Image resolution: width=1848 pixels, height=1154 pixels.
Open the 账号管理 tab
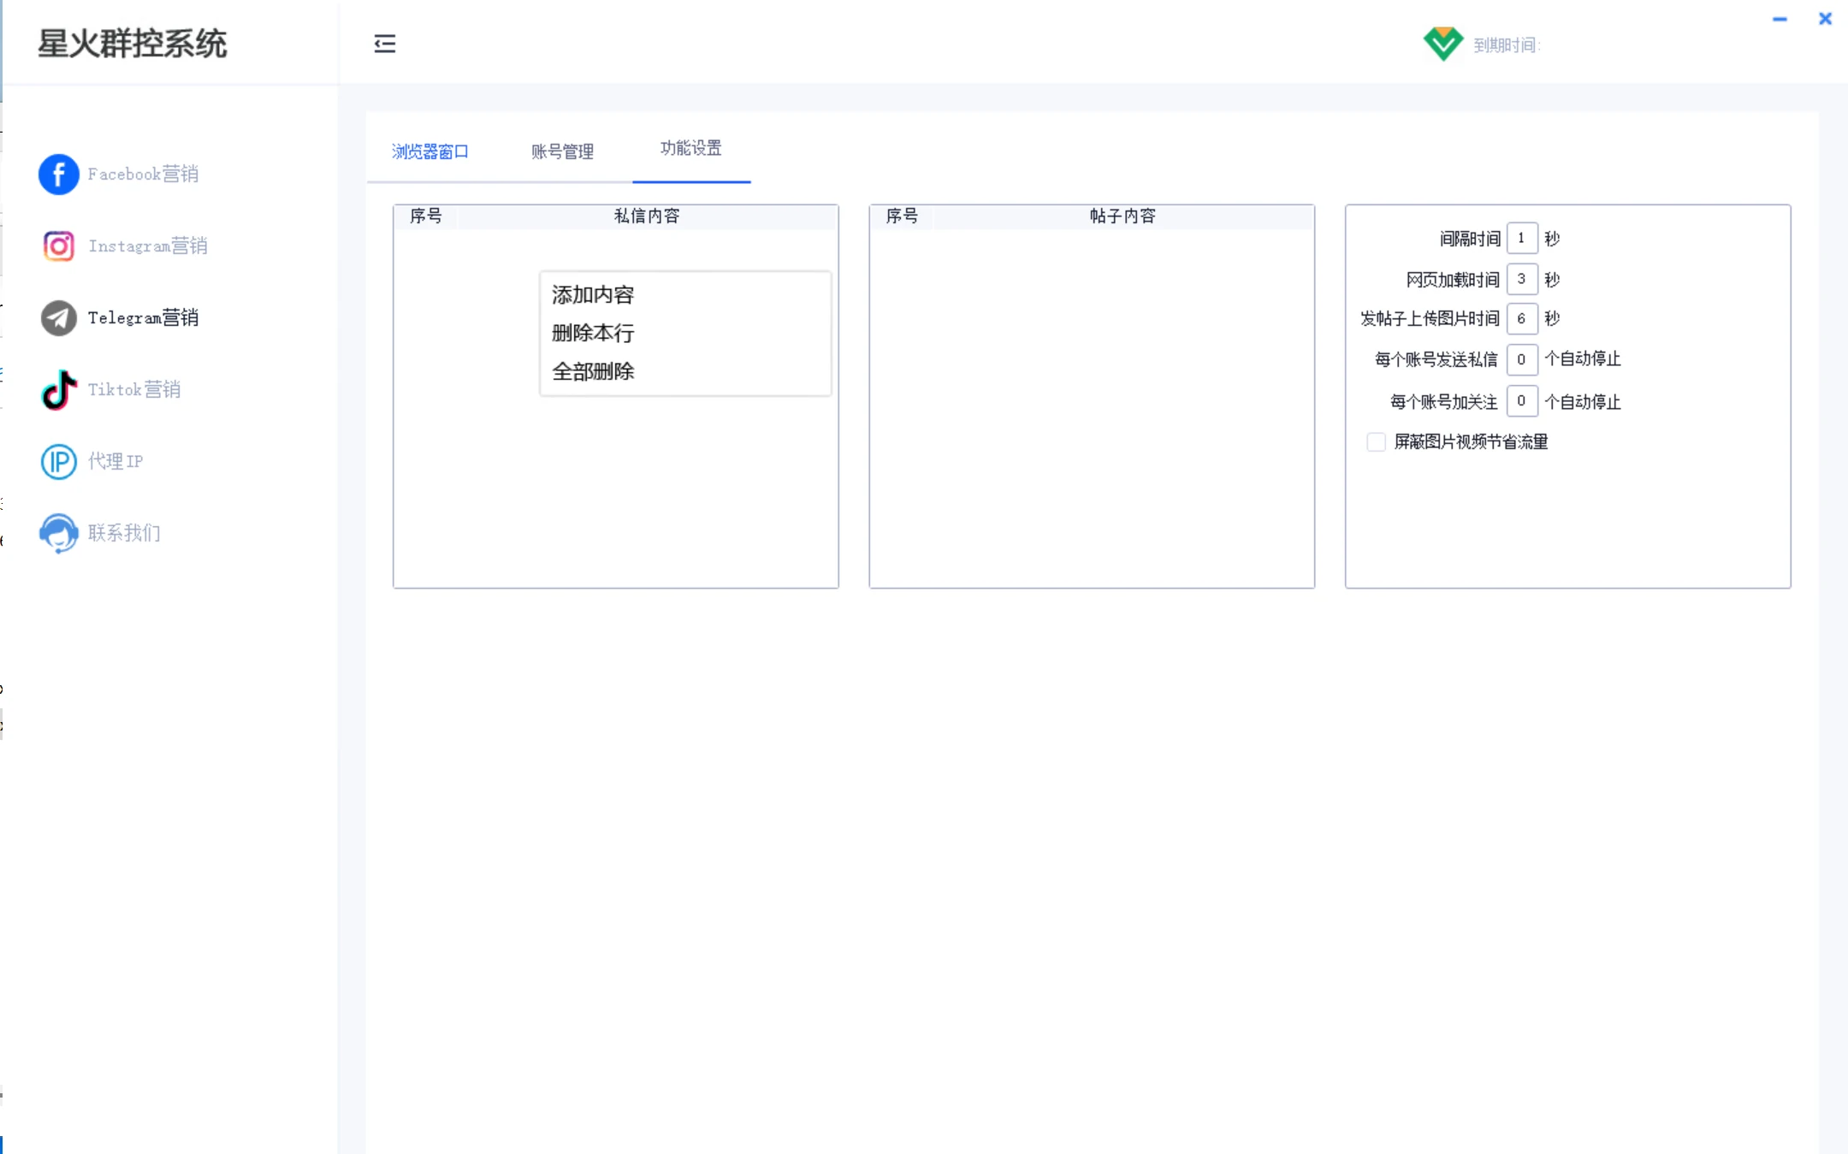[x=562, y=151]
